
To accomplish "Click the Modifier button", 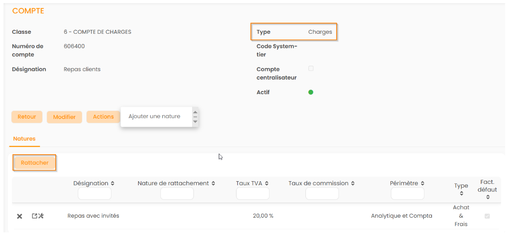I will click(64, 117).
